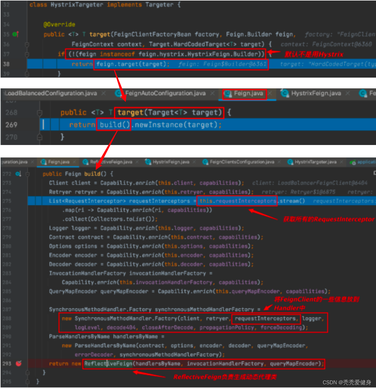
Task: Click class icon on FeignAutoConfiguration.java tab
Action: pyautogui.click(x=119, y=93)
